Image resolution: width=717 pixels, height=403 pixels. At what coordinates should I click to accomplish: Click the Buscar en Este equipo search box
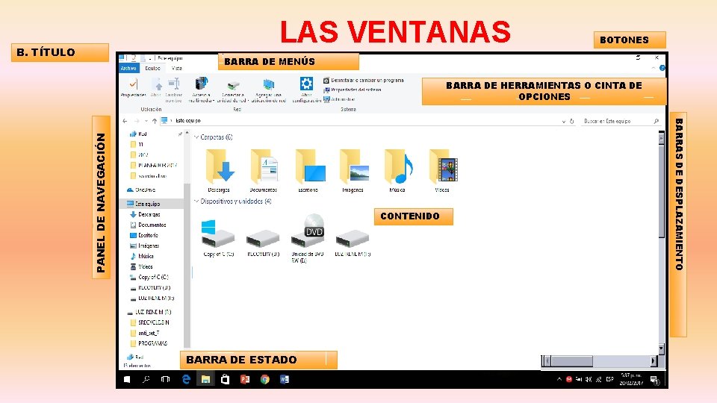[621, 121]
